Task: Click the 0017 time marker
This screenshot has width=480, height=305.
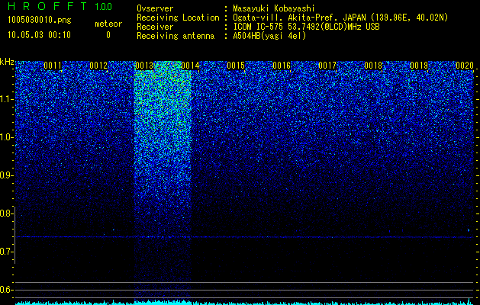Action: point(327,66)
